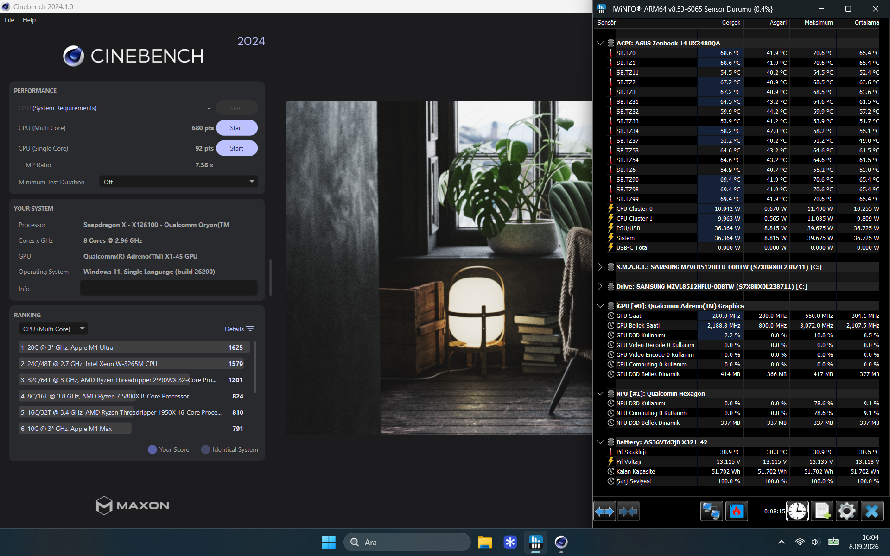The width and height of the screenshot is (890, 556).
Task: Select the CPU Cluster 0 sensor row
Action: pyautogui.click(x=743, y=208)
